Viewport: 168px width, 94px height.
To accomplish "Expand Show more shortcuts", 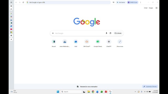I will pyautogui.click(x=120, y=43).
